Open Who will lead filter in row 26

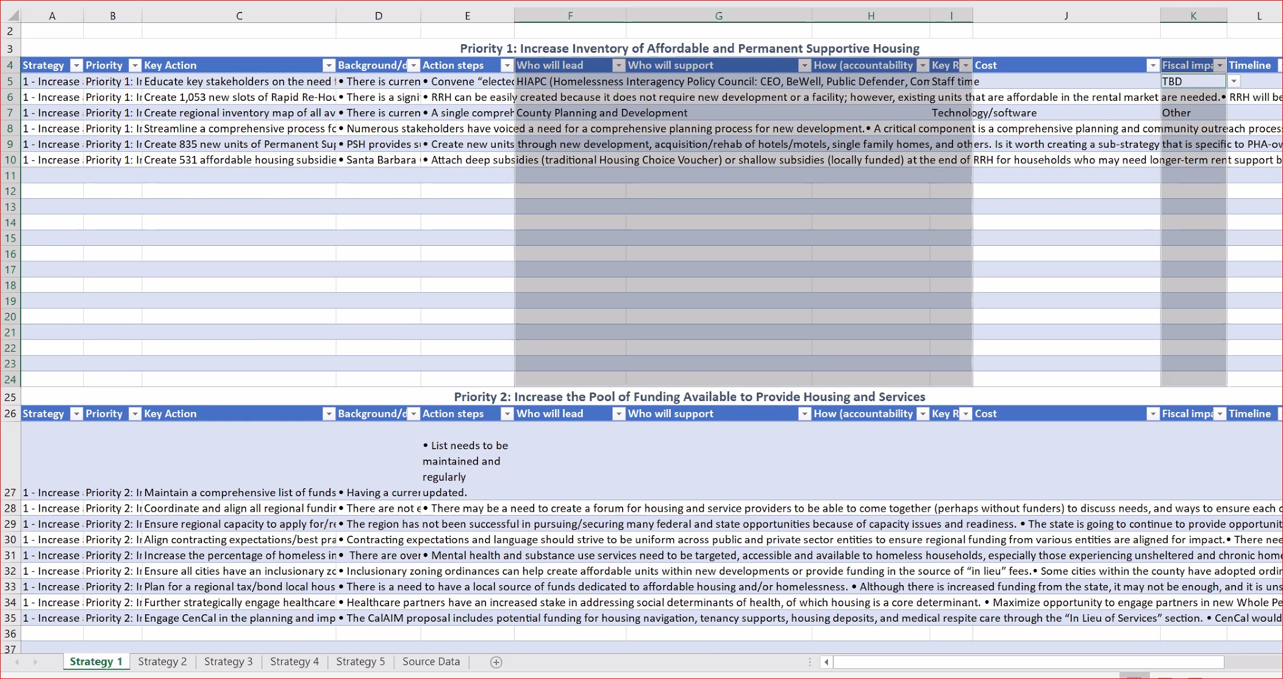coord(619,414)
